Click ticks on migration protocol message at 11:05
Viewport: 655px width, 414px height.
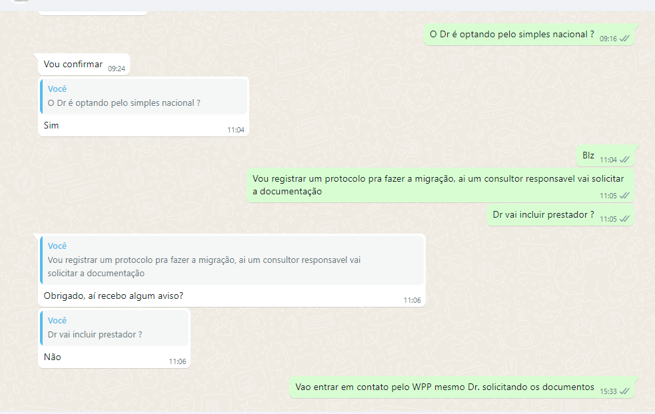624,195
